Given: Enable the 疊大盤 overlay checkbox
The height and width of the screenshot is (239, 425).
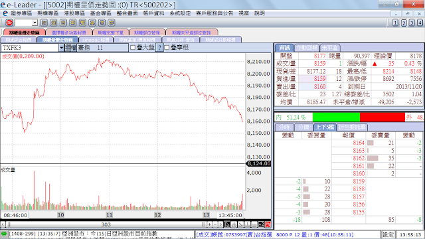Looking at the screenshot, I should [x=133, y=48].
